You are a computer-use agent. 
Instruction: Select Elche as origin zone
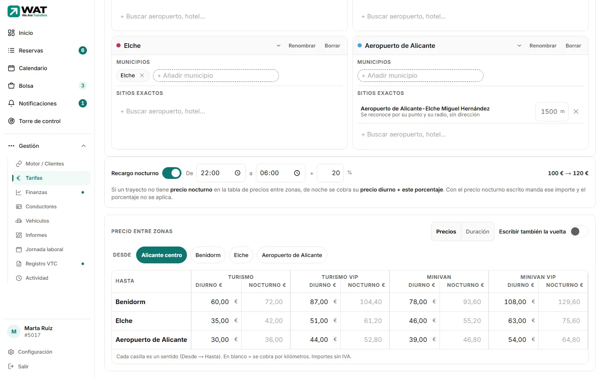(x=241, y=255)
